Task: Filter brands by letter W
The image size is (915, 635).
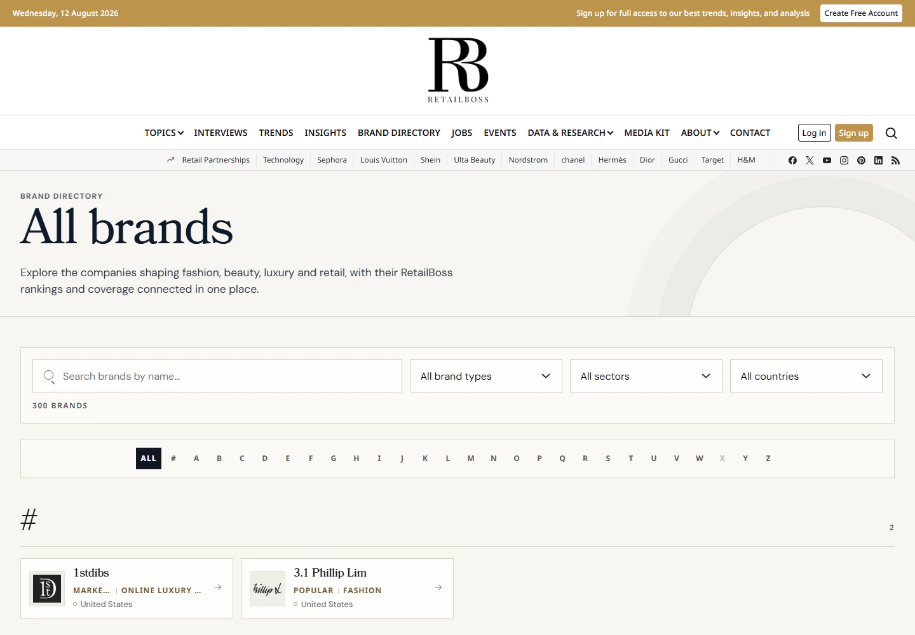Action: pos(700,458)
